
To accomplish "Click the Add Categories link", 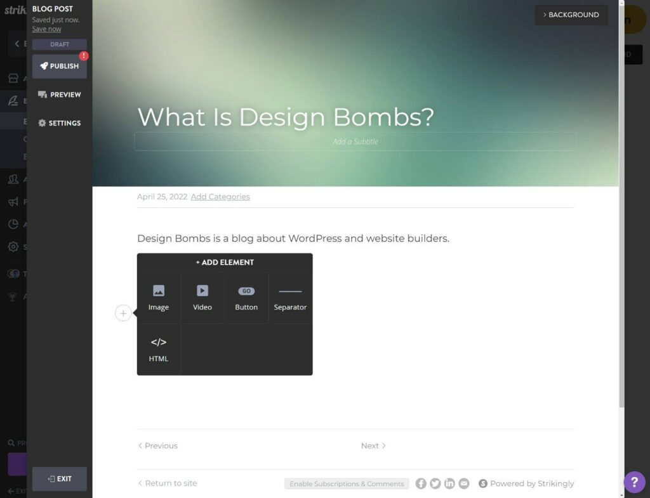I will 220,197.
